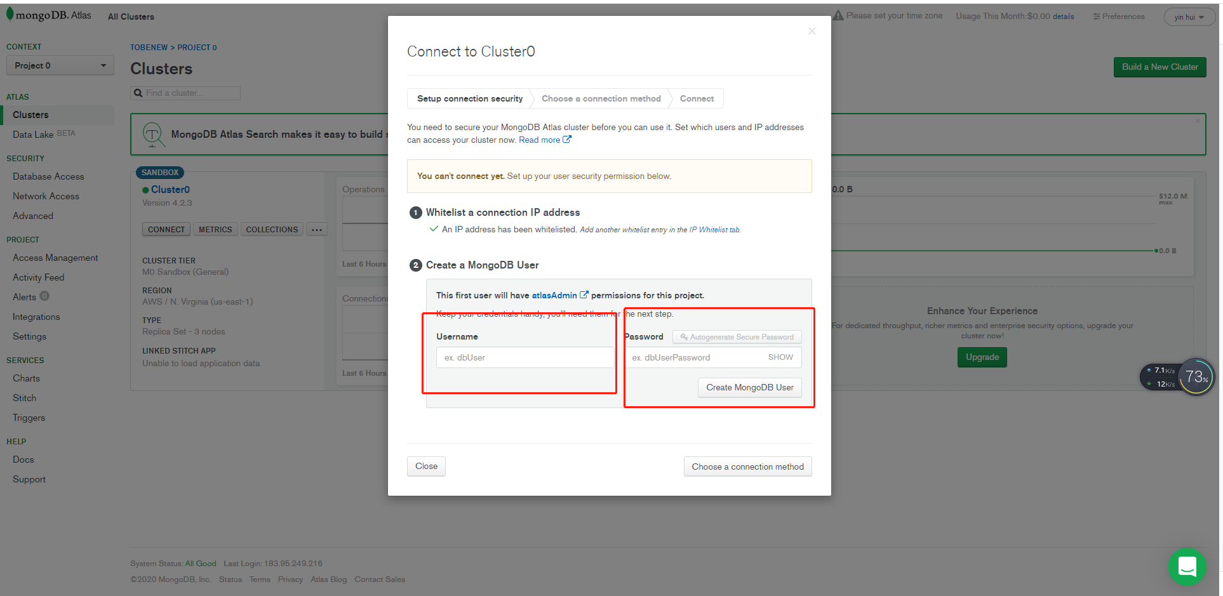Image resolution: width=1223 pixels, height=596 pixels.
Task: Click the PROJECT 0 breadcrumb link
Action: (197, 48)
